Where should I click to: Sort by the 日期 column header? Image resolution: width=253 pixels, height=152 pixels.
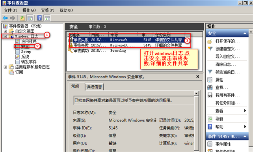(99, 35)
